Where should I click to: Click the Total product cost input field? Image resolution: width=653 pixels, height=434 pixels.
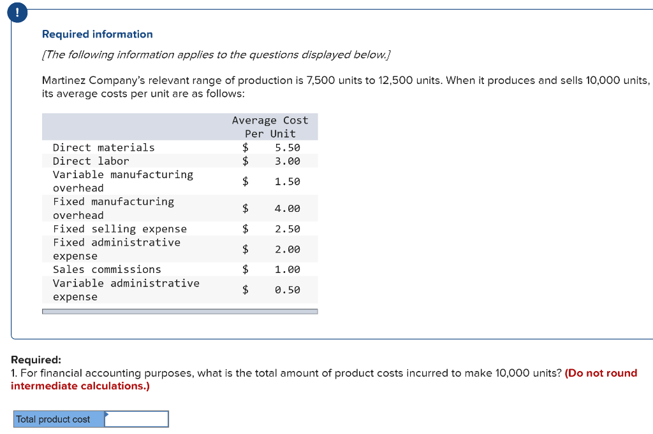[136, 419]
